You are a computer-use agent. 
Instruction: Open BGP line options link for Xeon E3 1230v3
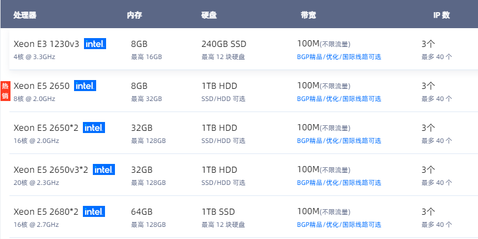[x=339, y=57]
